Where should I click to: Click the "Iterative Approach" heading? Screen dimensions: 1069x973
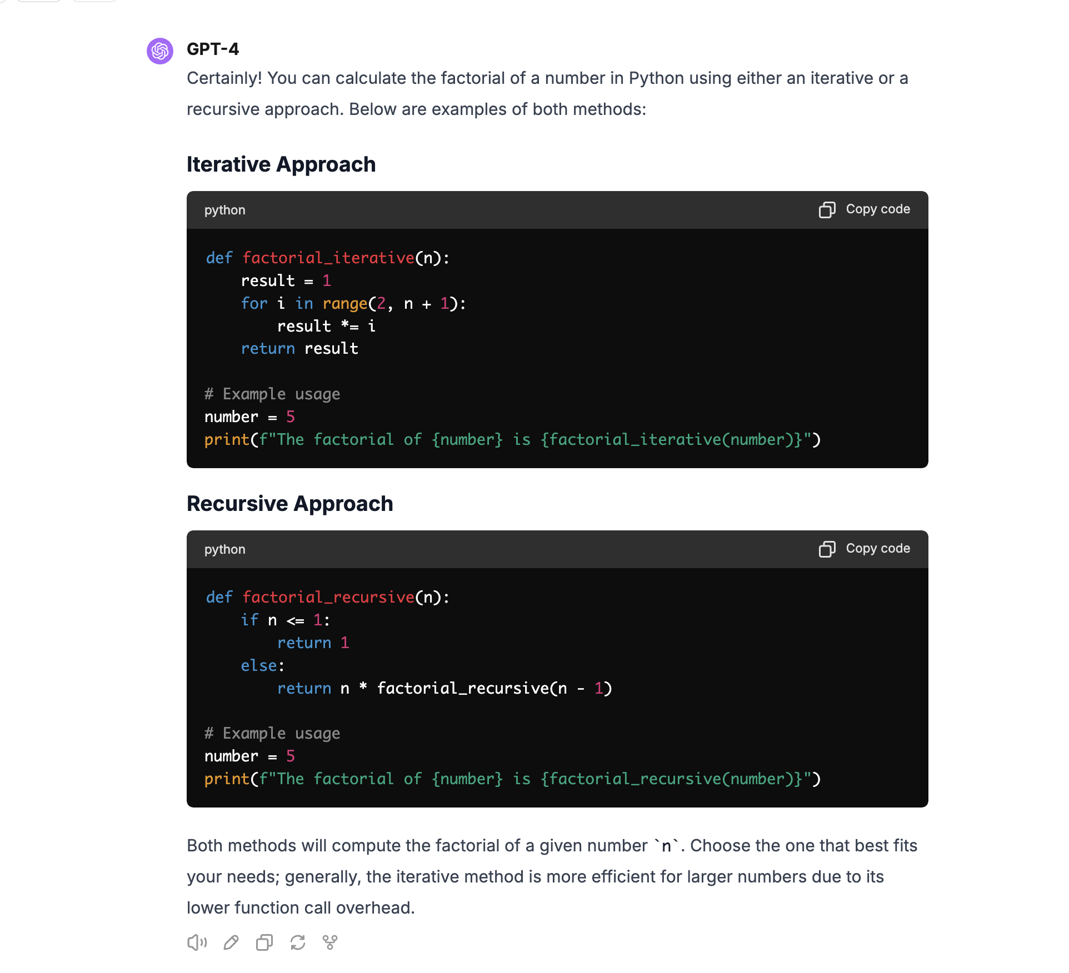click(x=281, y=164)
